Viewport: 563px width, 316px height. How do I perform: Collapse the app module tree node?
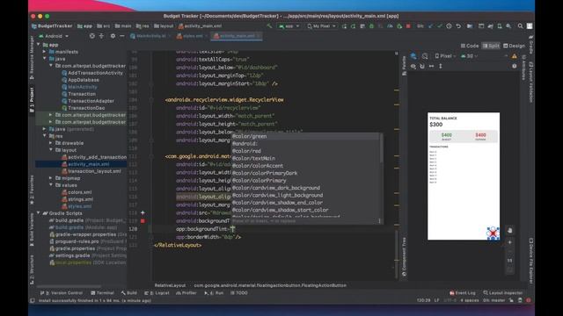pos(39,45)
